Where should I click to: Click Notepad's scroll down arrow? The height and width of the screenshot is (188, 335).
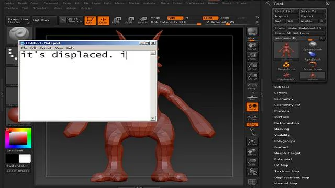point(153,119)
